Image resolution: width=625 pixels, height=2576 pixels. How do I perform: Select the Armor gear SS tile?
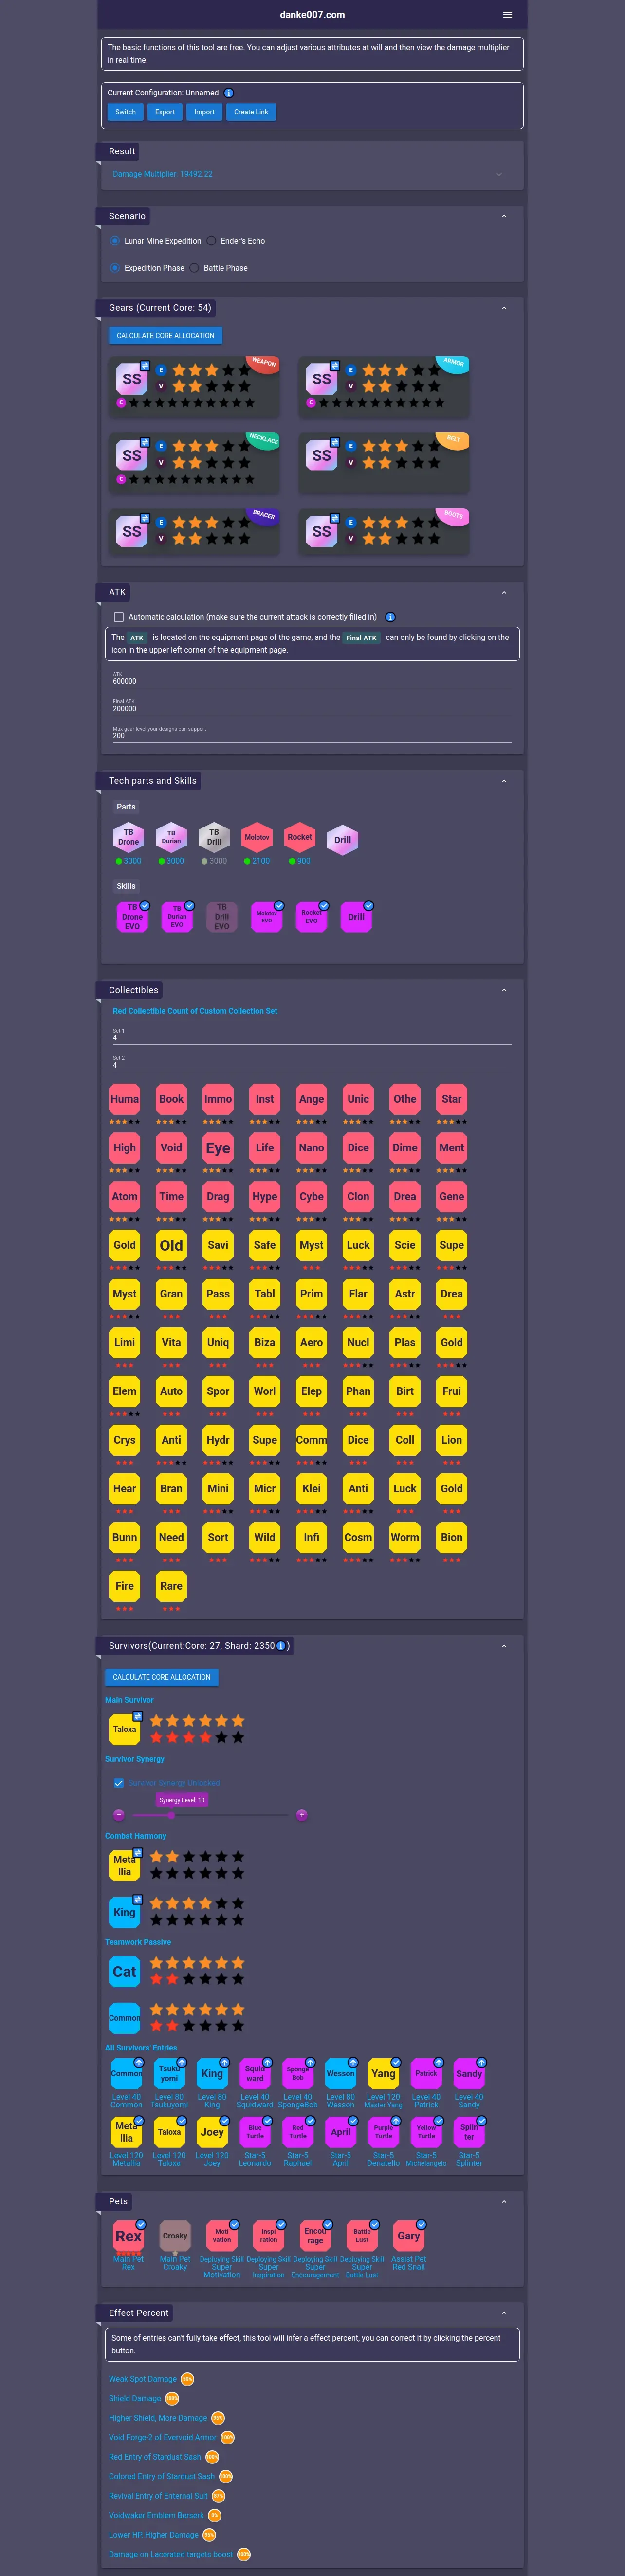pyautogui.click(x=321, y=379)
